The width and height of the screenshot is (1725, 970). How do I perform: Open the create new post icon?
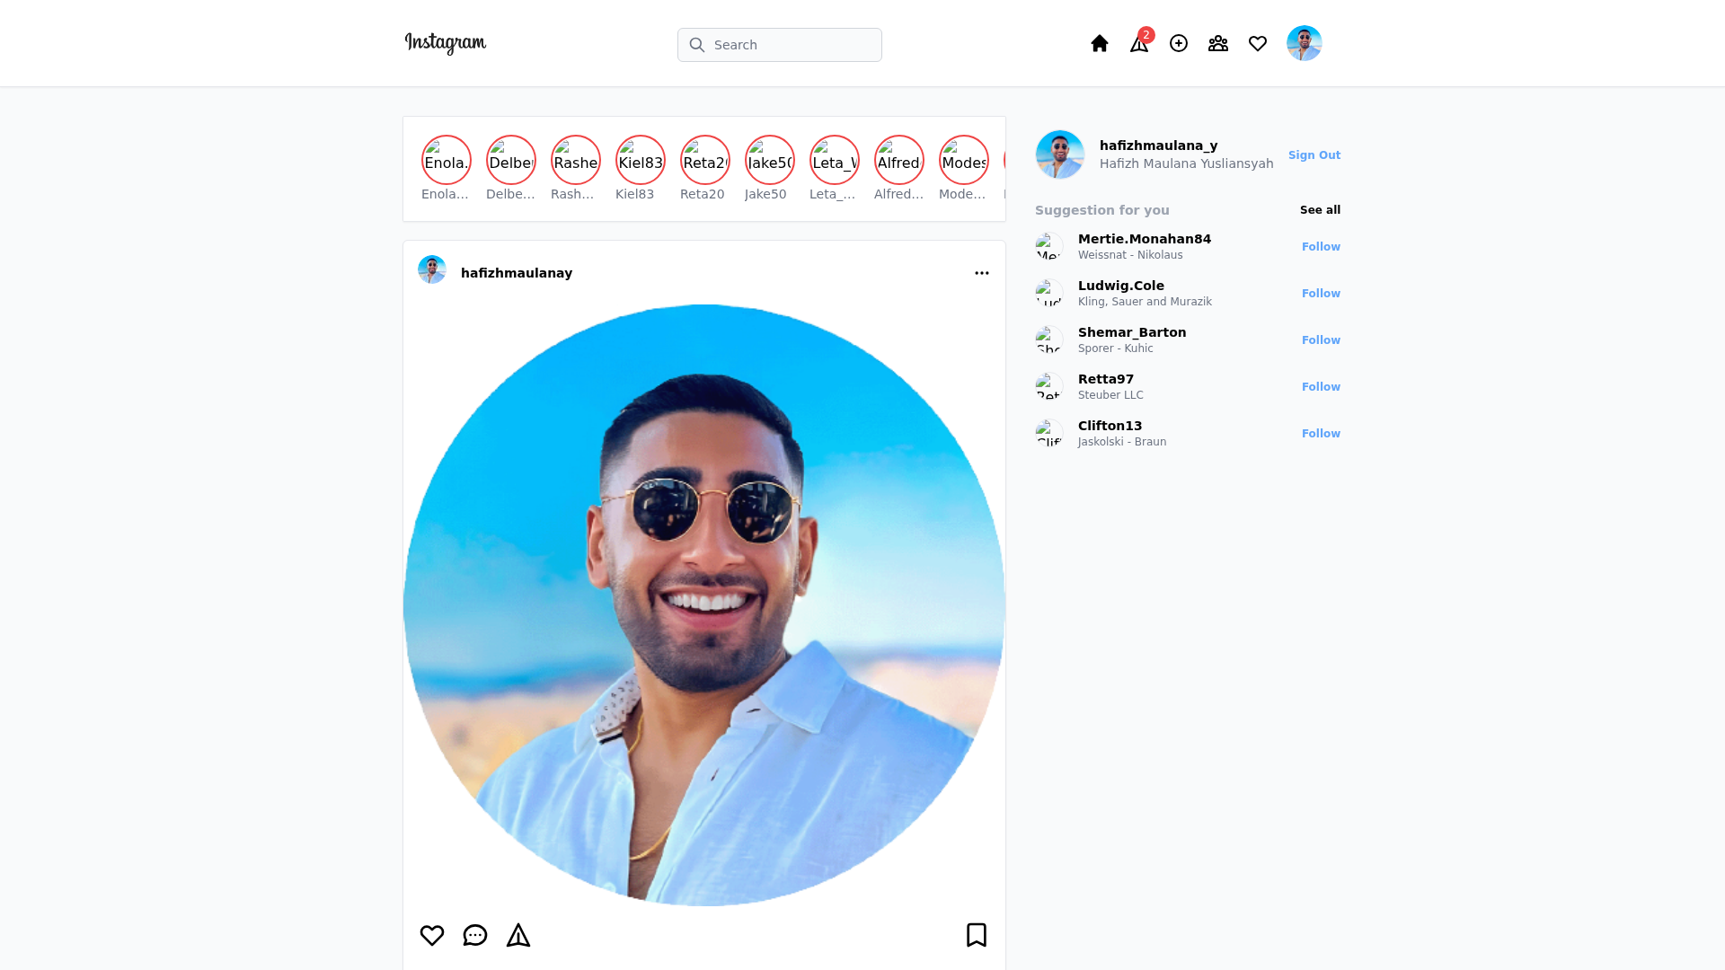[1179, 43]
